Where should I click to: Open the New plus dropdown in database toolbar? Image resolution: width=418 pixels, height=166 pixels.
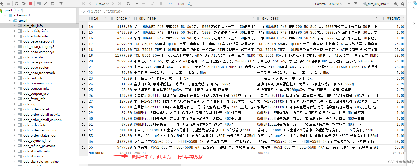[1, 4]
